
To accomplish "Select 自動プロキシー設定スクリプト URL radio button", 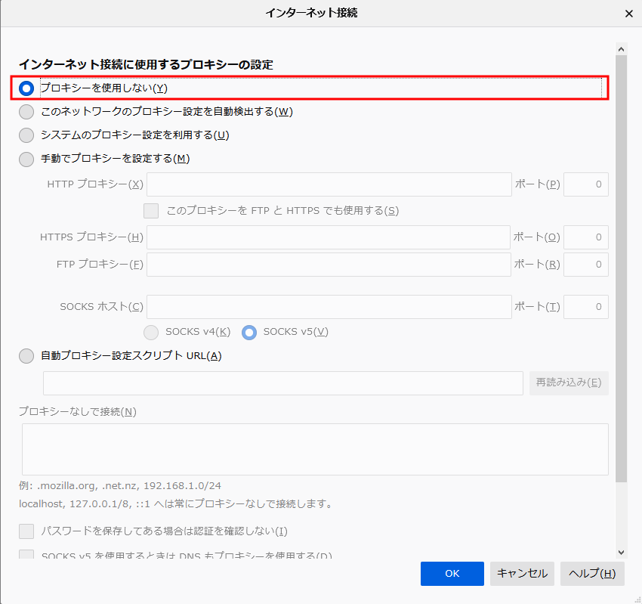I will [27, 356].
